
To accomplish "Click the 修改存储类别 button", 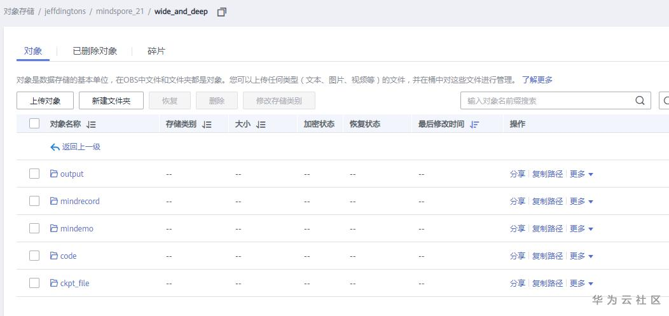I will coord(279,100).
